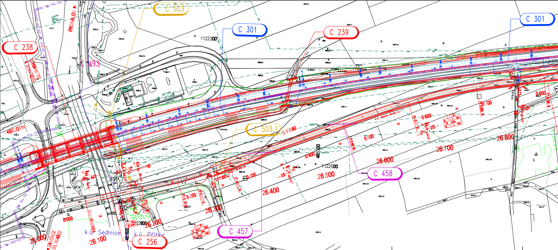
Task: Select the red 26.100 chainage marker
Action: coord(98,240)
